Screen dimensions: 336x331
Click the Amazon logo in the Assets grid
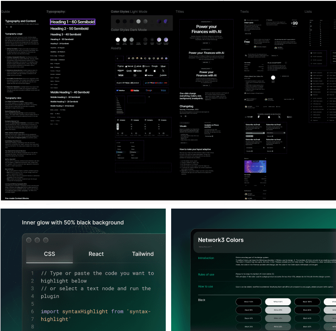tap(120, 71)
